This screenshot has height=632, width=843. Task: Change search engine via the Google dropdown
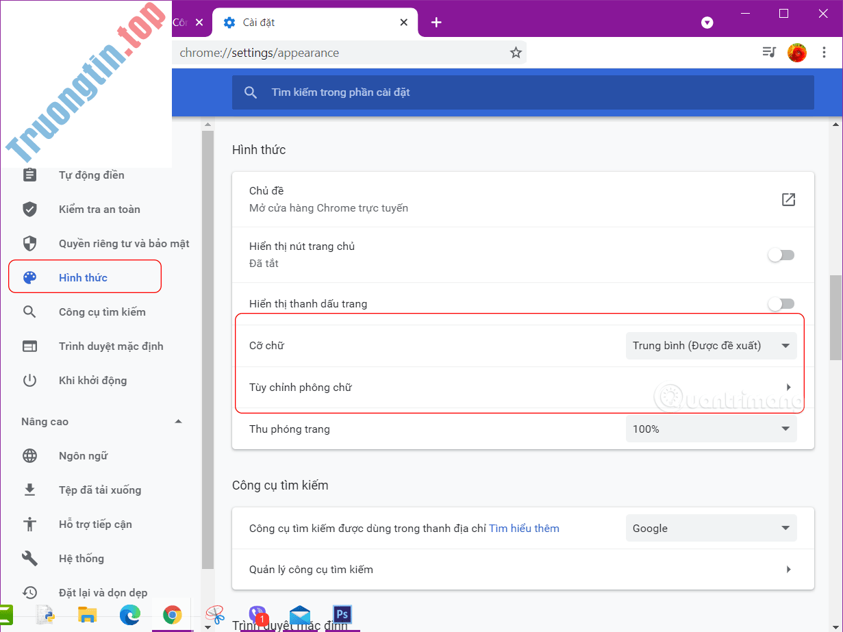(x=711, y=528)
